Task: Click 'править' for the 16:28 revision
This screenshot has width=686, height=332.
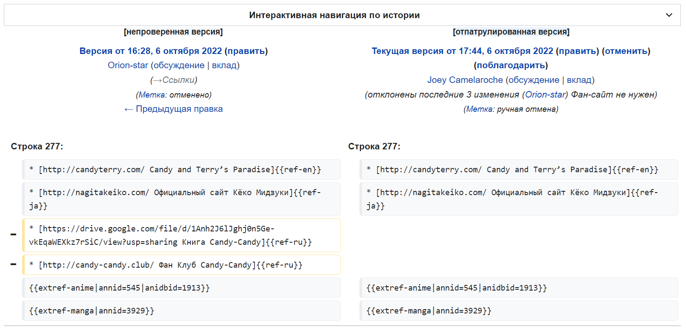Action: 246,51
